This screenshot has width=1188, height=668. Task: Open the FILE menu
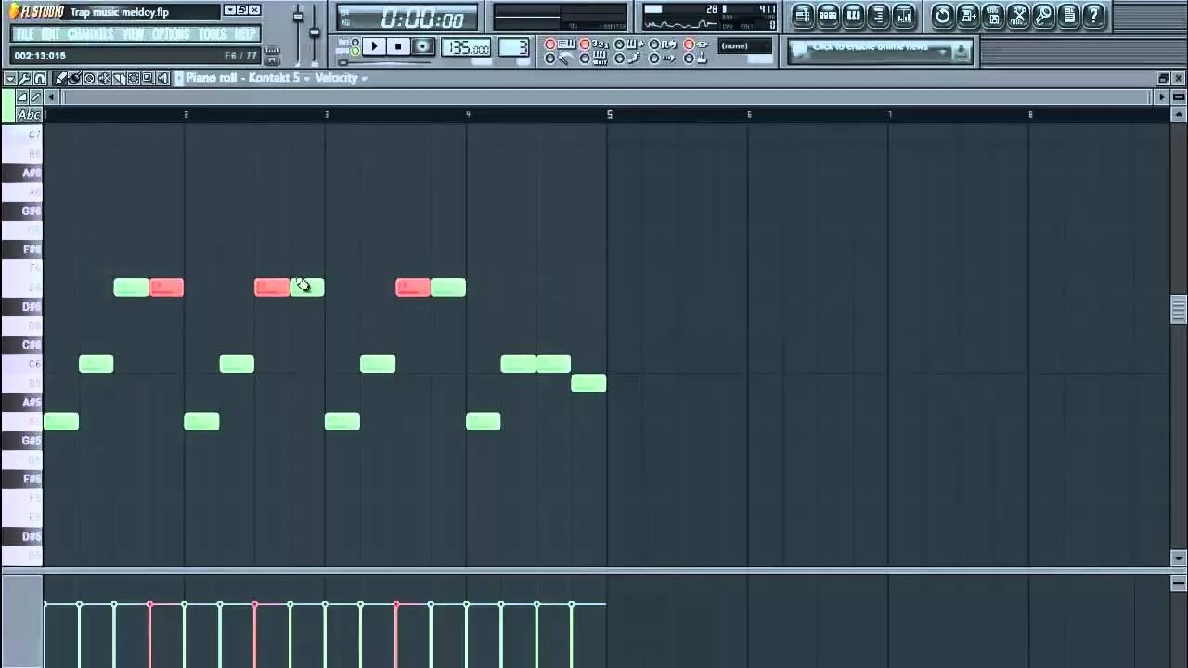[24, 34]
